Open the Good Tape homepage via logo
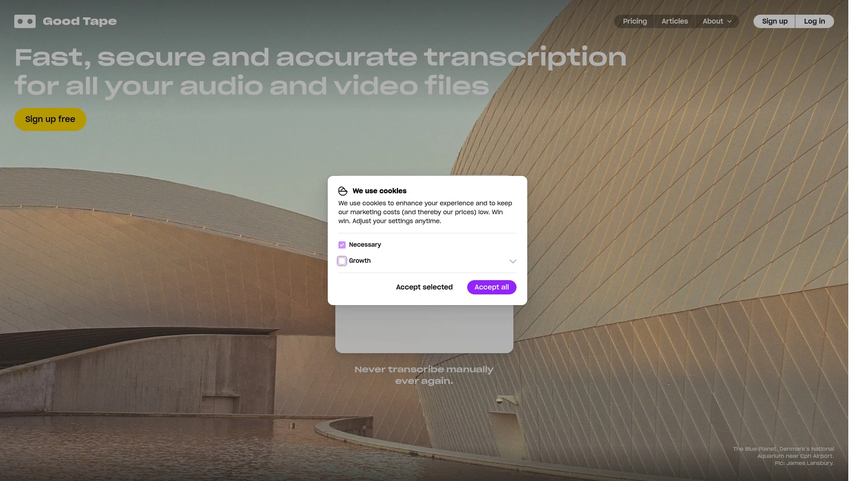 pyautogui.click(x=65, y=21)
